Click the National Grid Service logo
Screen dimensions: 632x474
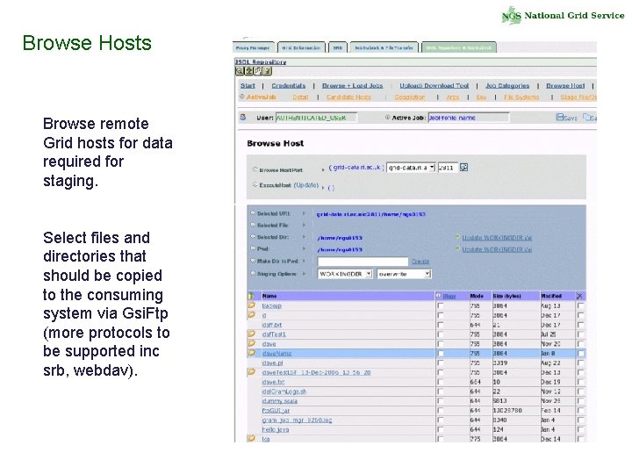pyautogui.click(x=563, y=16)
